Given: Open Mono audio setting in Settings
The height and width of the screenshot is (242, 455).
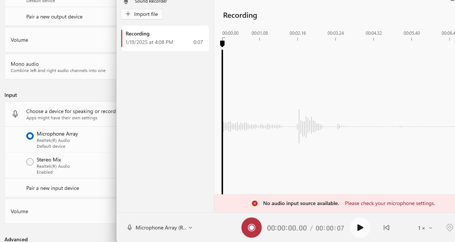Looking at the screenshot, I should click(60, 67).
